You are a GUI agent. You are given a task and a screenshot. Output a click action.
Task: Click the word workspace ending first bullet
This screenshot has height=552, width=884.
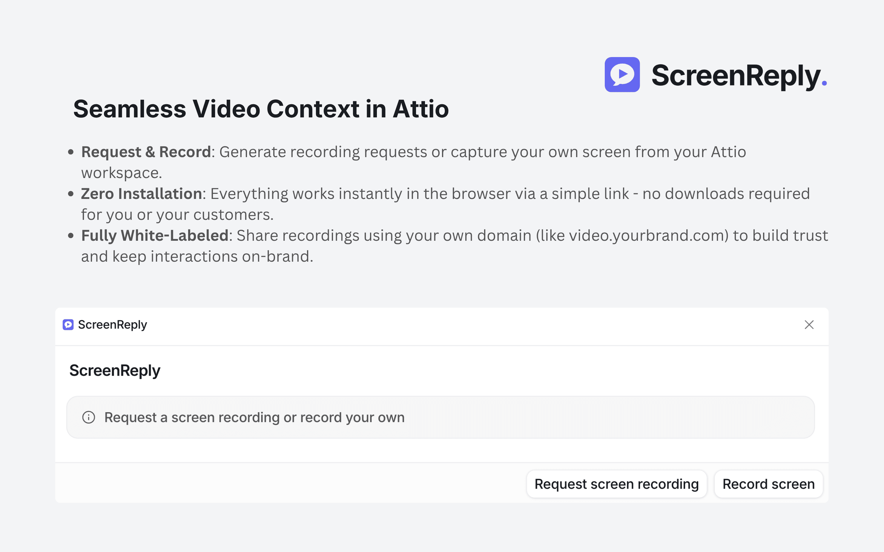click(x=122, y=173)
